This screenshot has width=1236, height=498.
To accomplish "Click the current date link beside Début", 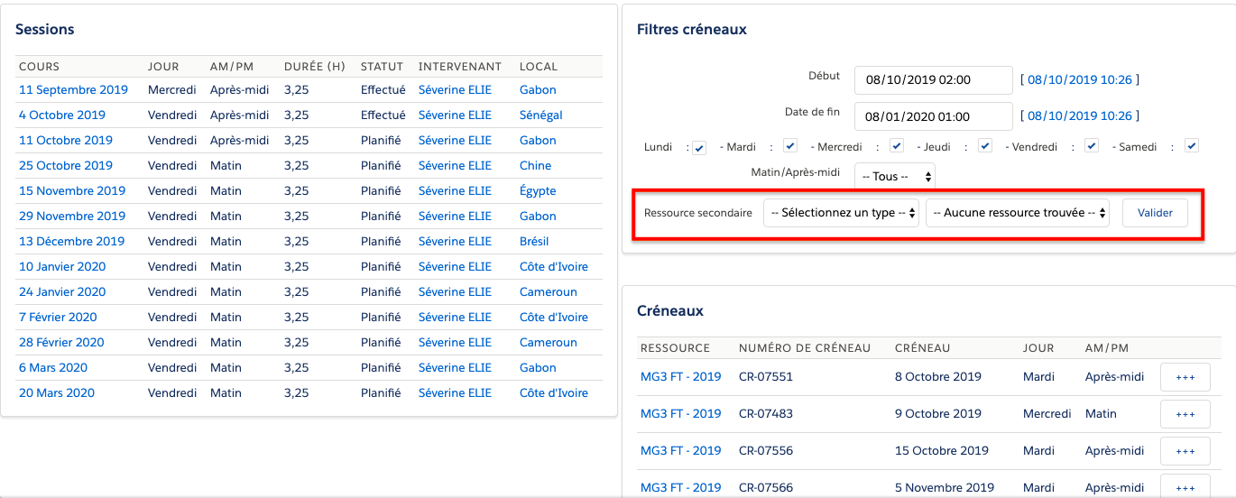I will tap(1079, 79).
